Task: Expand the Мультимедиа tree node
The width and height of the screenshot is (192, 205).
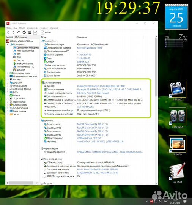Action: (8, 86)
